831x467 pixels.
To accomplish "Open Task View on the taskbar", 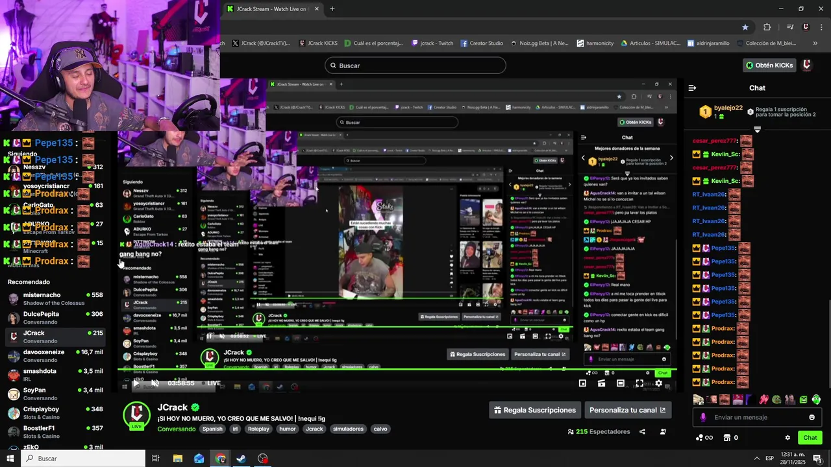I will coord(156,459).
